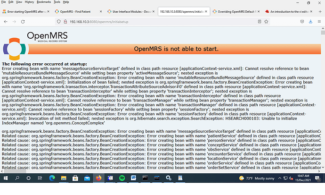Launch Microsoft Edge from taskbar
Screen dimensions: 325x195
(52, 178)
